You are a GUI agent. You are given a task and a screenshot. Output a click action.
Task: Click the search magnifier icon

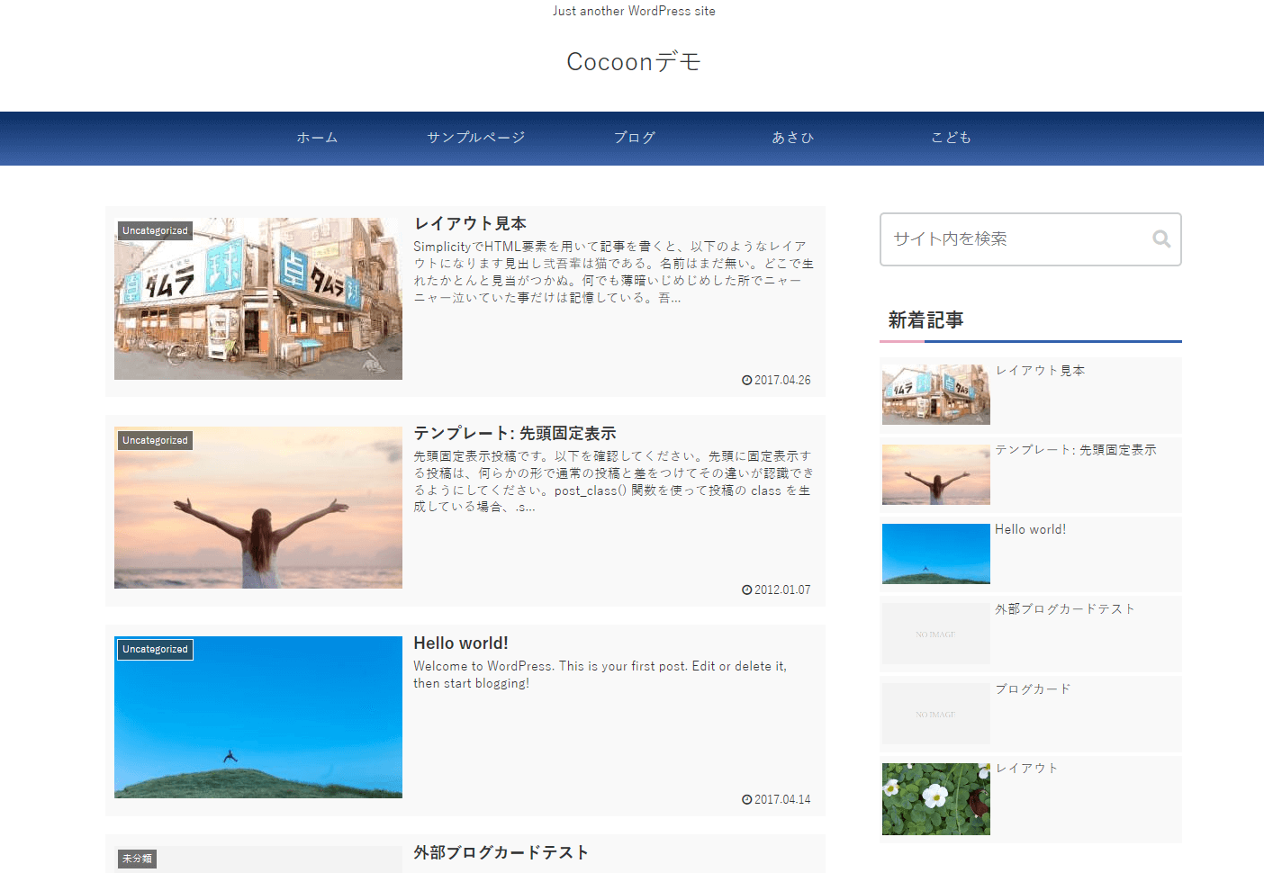(1161, 239)
